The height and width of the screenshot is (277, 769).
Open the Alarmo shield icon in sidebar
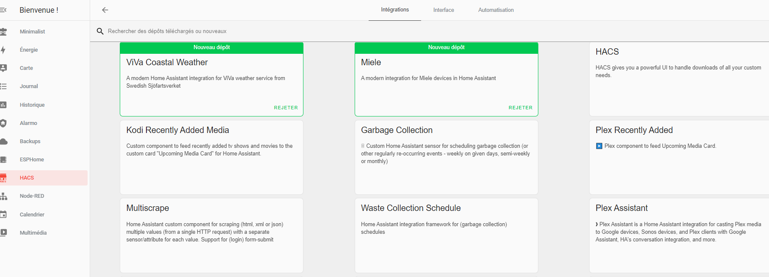point(3,123)
